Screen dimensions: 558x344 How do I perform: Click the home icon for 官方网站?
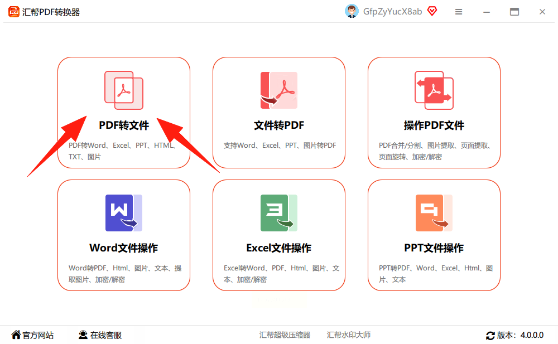coord(16,335)
